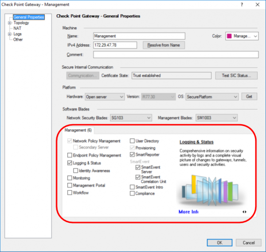Enable the Endpoint Policy Management checkbox
The width and height of the screenshot is (266, 252).
(x=70, y=155)
